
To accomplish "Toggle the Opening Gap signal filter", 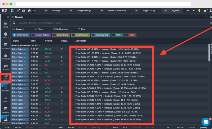I will 101,35.
